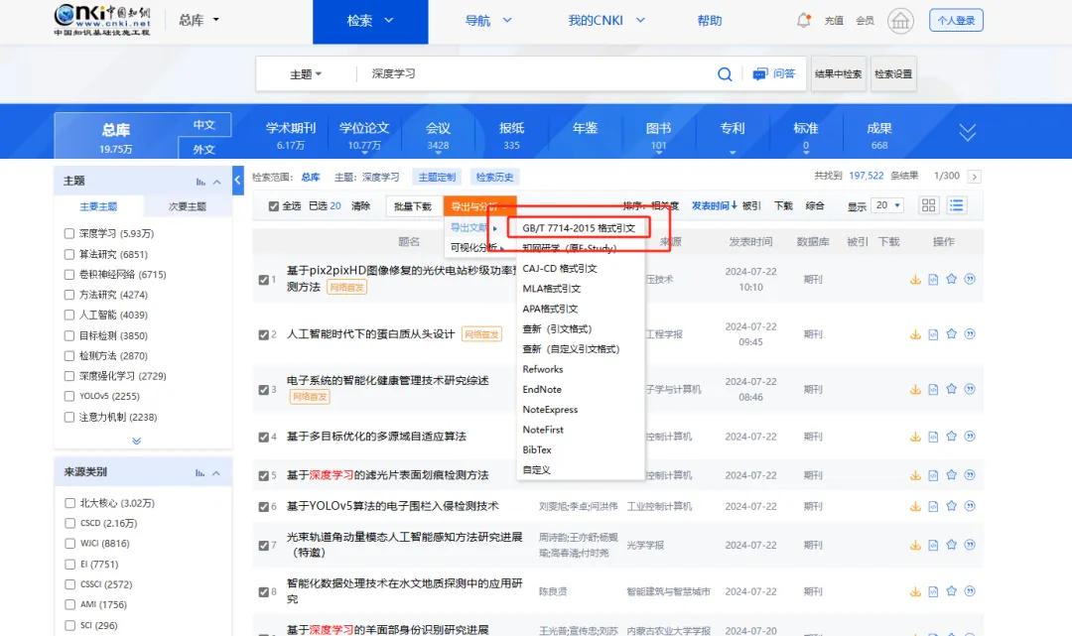This screenshot has height=636, width=1072.
Task: Sort results by 被引 citations
Action: 751,205
